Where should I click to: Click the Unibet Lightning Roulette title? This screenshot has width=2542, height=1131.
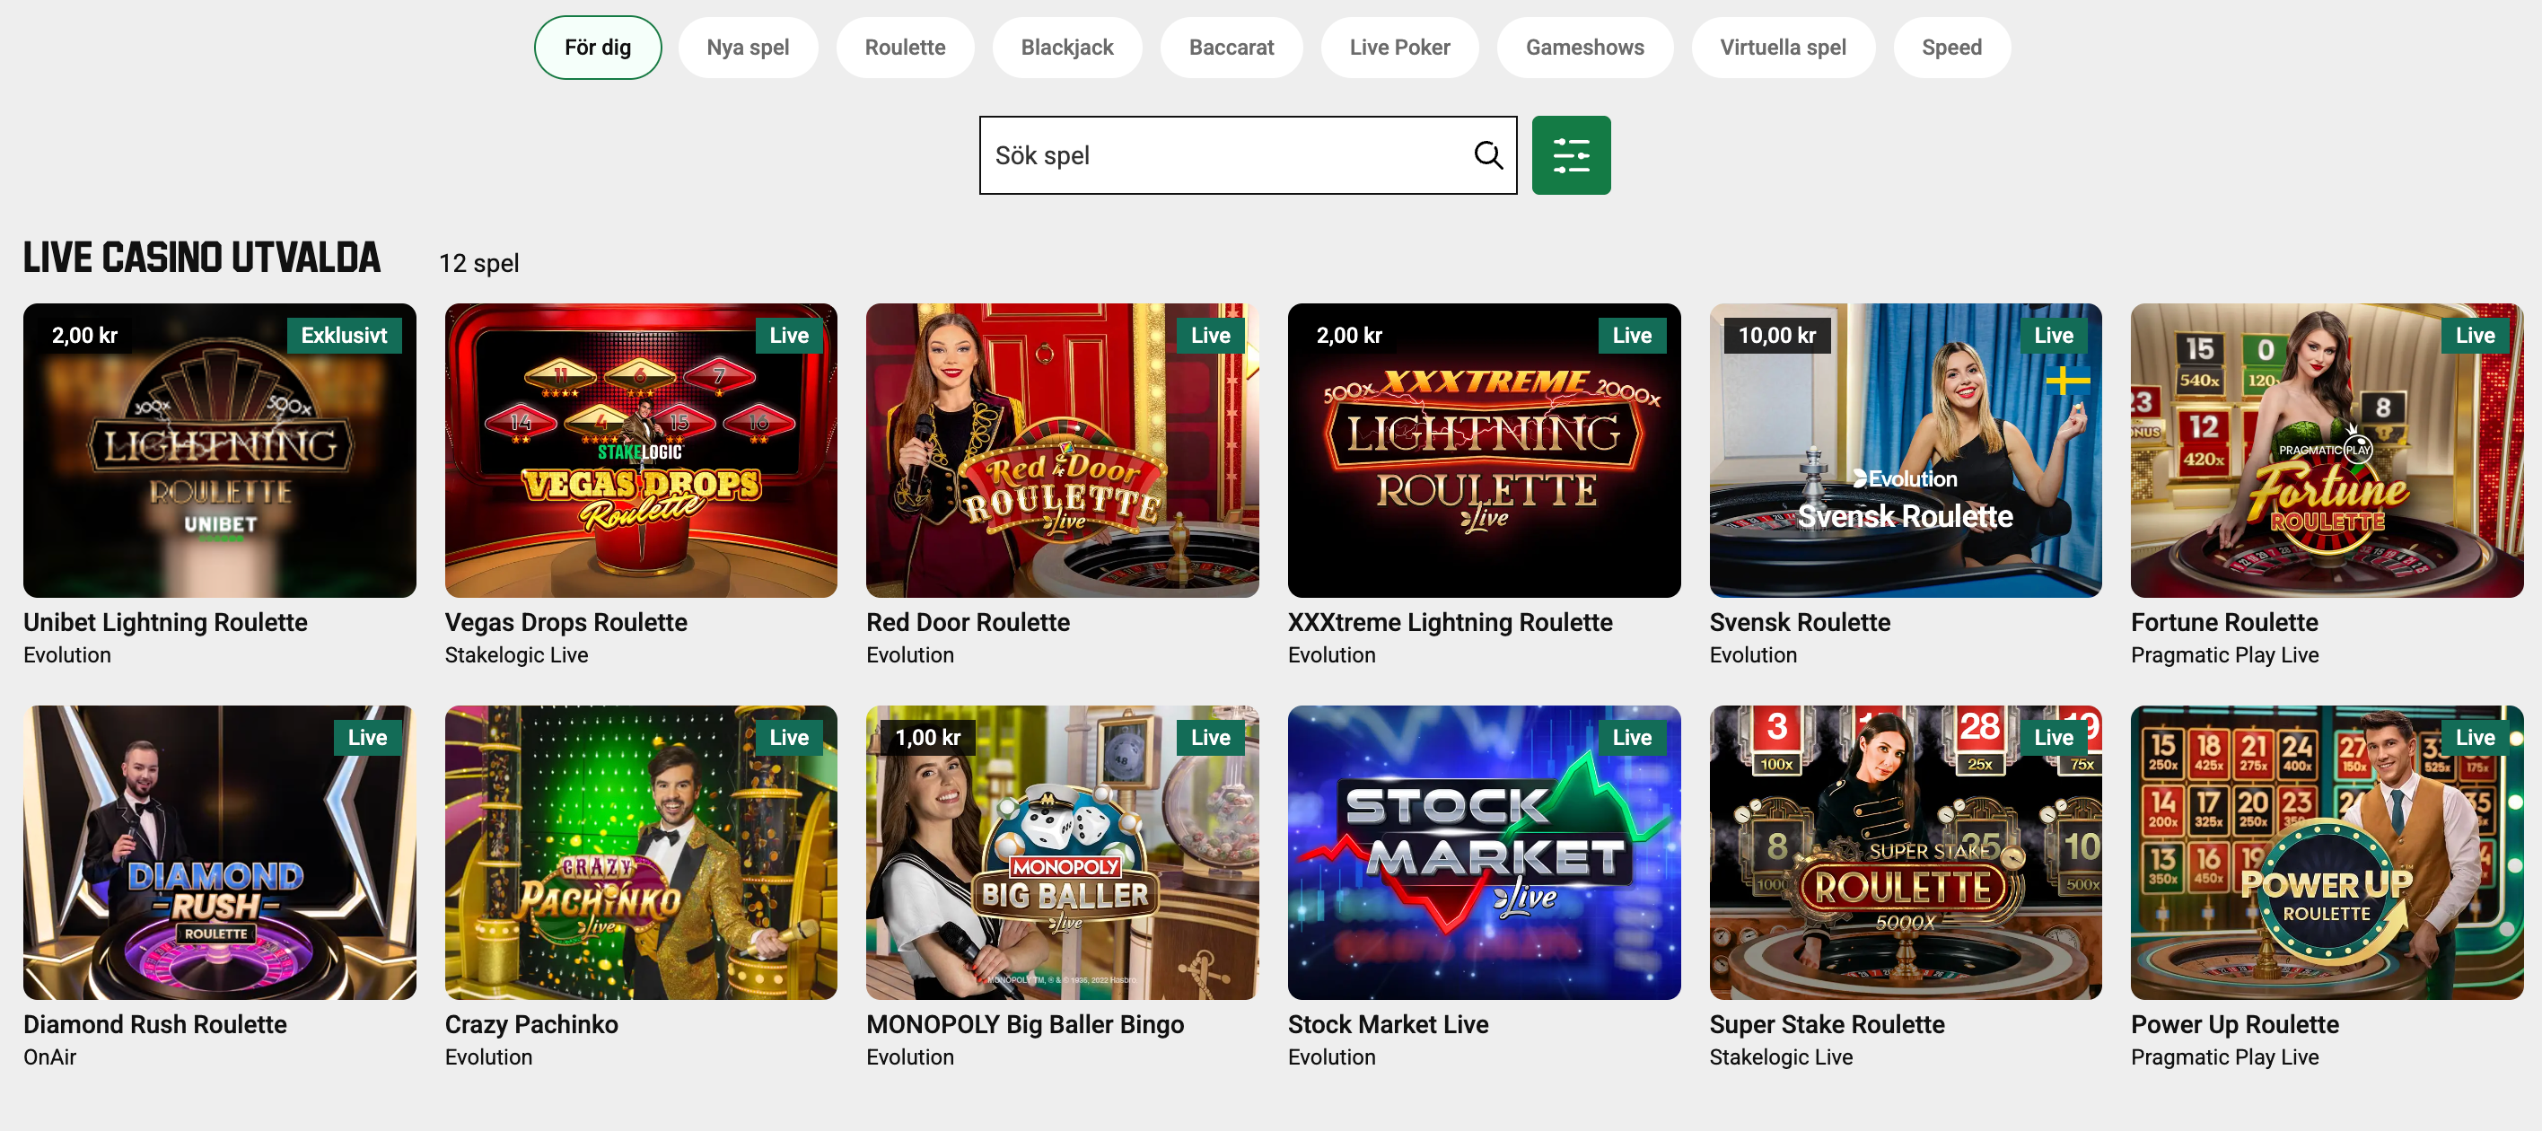[165, 623]
